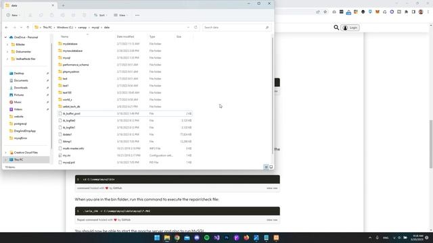433x243 pixels.
Task: Click the Rename icon in Explorer toolbar
Action: tap(63, 15)
